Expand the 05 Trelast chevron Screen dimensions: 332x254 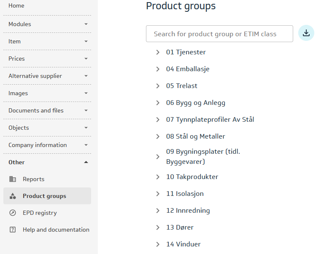point(158,86)
